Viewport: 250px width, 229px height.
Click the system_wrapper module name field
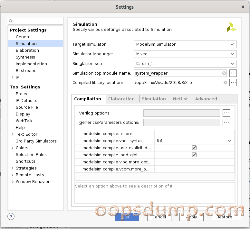tap(180, 73)
